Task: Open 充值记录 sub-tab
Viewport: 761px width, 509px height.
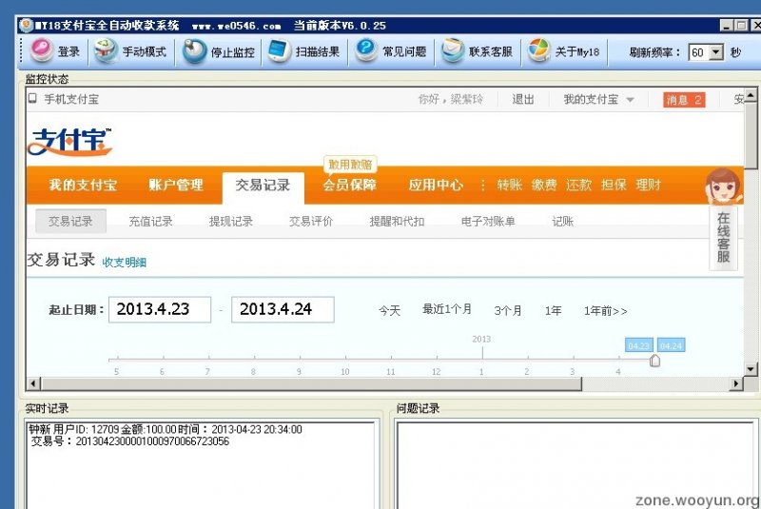Action: point(150,222)
